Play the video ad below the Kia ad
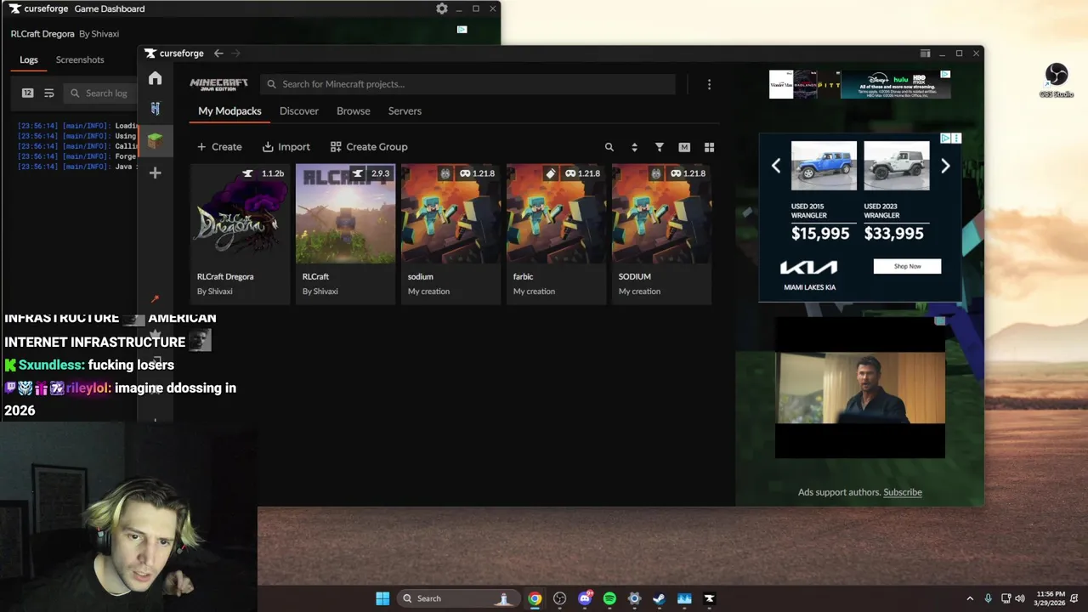Image resolution: width=1088 pixels, height=612 pixels. pos(860,388)
